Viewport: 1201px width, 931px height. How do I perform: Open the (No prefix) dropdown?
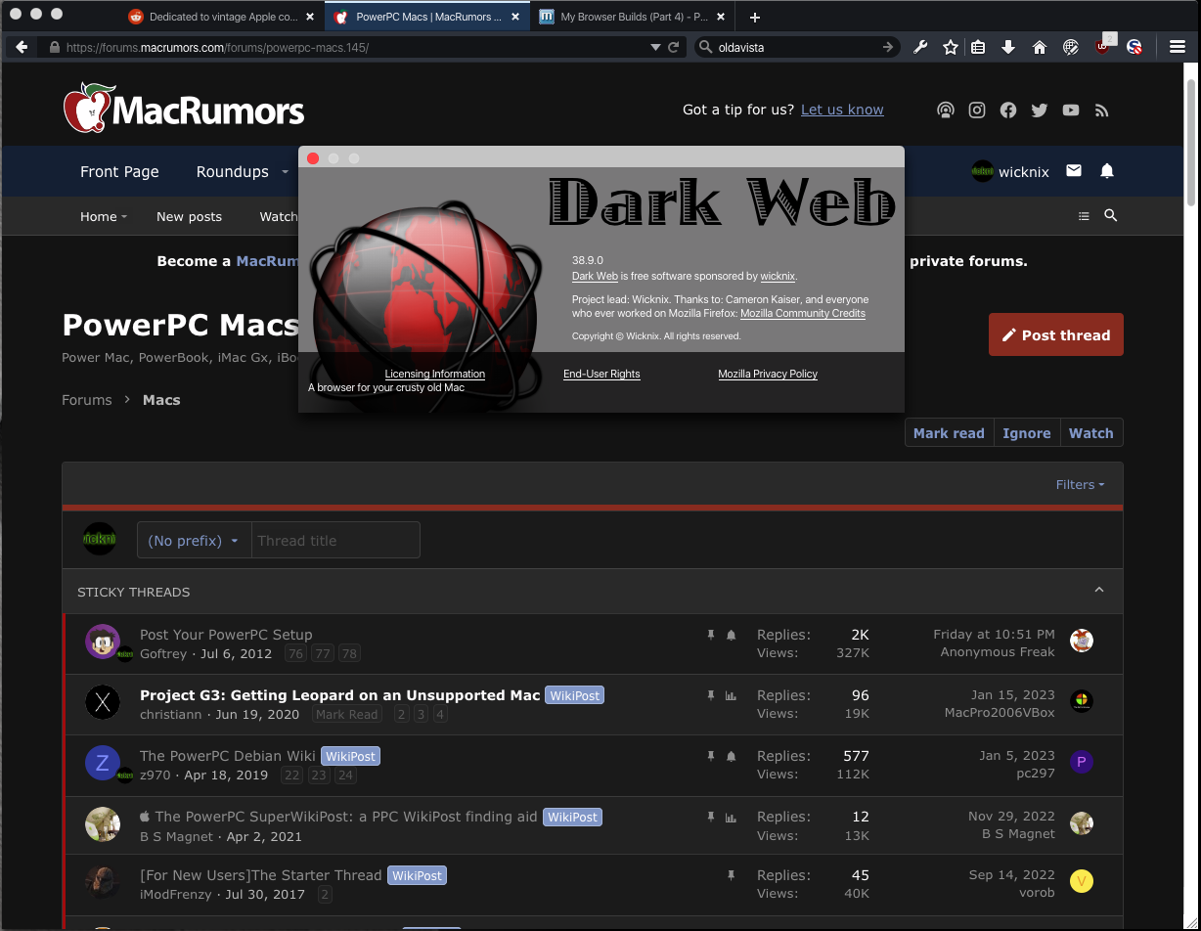pos(194,541)
